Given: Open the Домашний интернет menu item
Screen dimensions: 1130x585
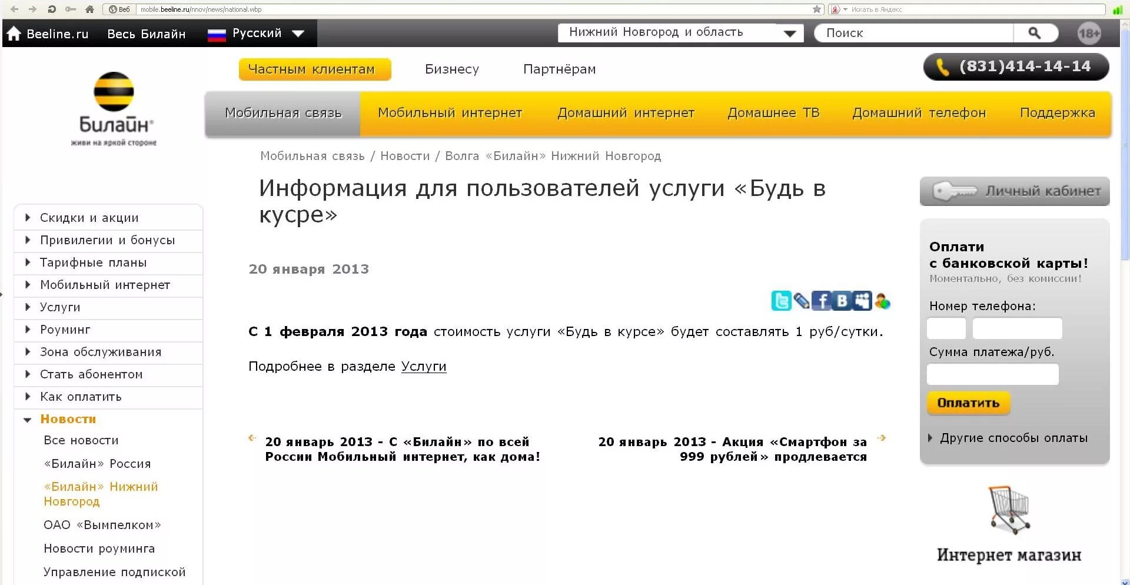Looking at the screenshot, I should [x=626, y=113].
